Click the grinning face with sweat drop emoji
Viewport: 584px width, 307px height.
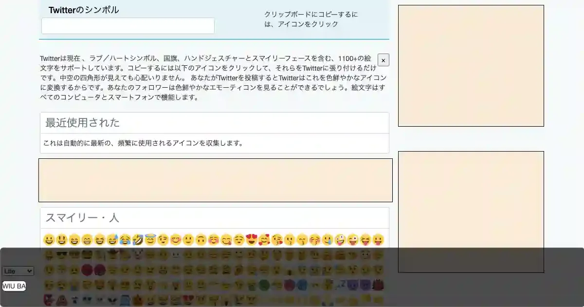112,240
